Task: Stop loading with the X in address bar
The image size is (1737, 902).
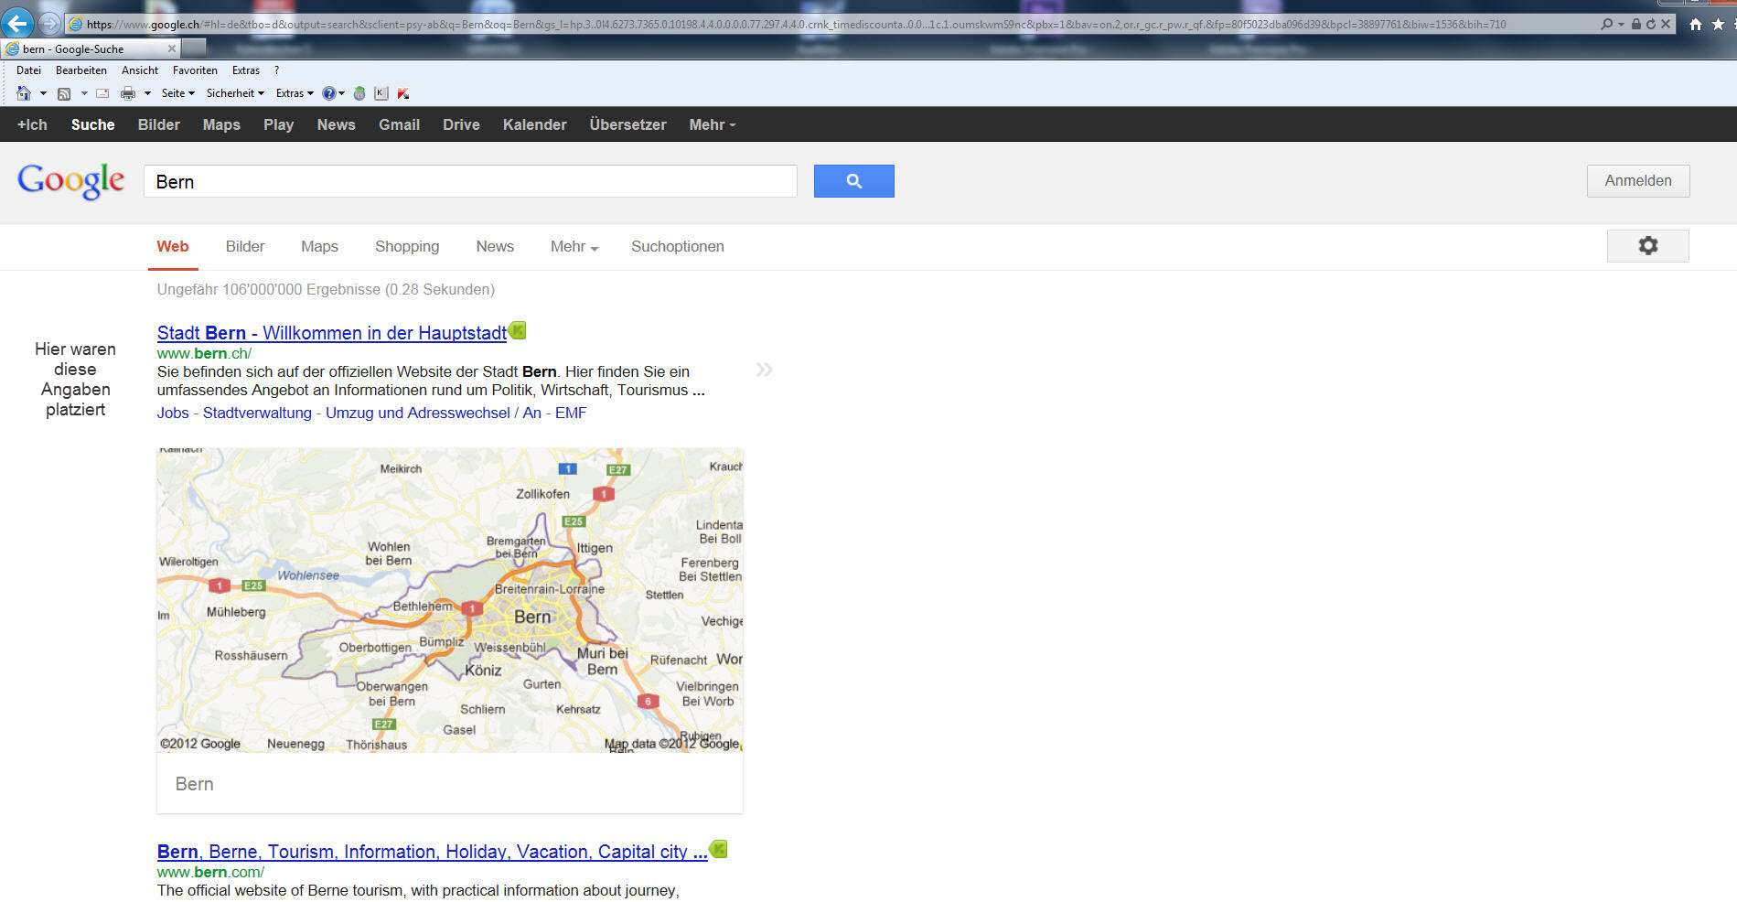Action: [1666, 24]
